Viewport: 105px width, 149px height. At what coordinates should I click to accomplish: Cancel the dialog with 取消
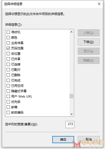(89, 140)
